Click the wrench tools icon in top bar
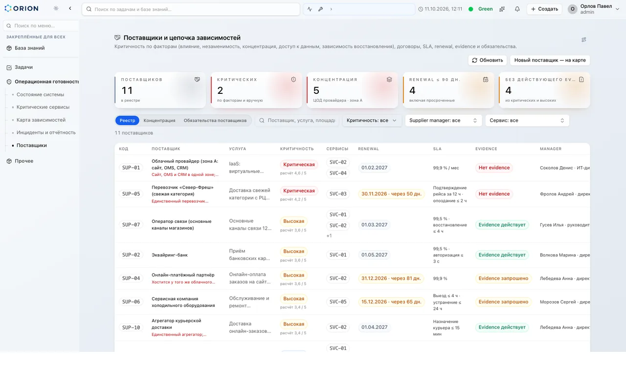 pyautogui.click(x=320, y=9)
